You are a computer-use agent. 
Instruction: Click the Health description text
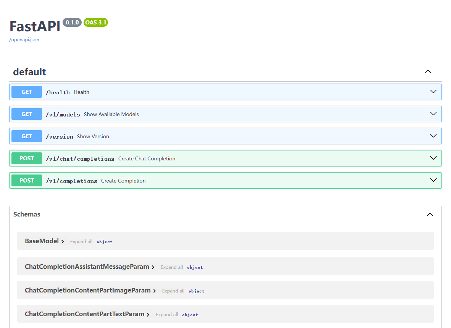click(81, 92)
